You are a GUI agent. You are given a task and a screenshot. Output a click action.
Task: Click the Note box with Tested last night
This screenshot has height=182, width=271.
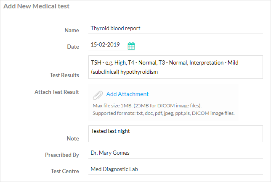pyautogui.click(x=175, y=134)
